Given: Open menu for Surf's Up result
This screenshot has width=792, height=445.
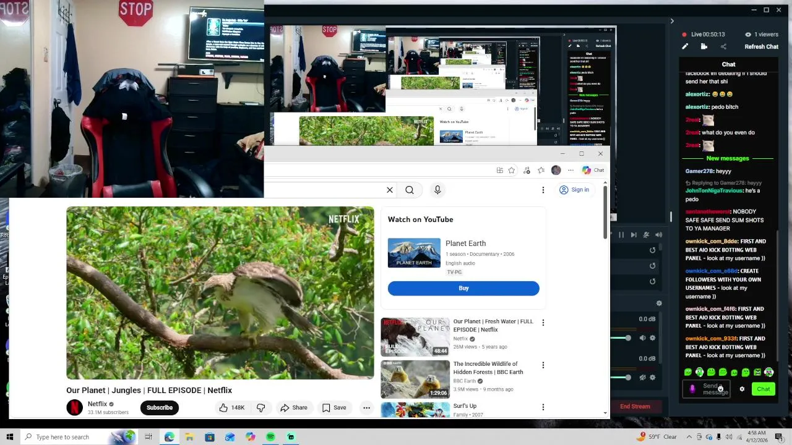Looking at the screenshot, I should (x=543, y=407).
